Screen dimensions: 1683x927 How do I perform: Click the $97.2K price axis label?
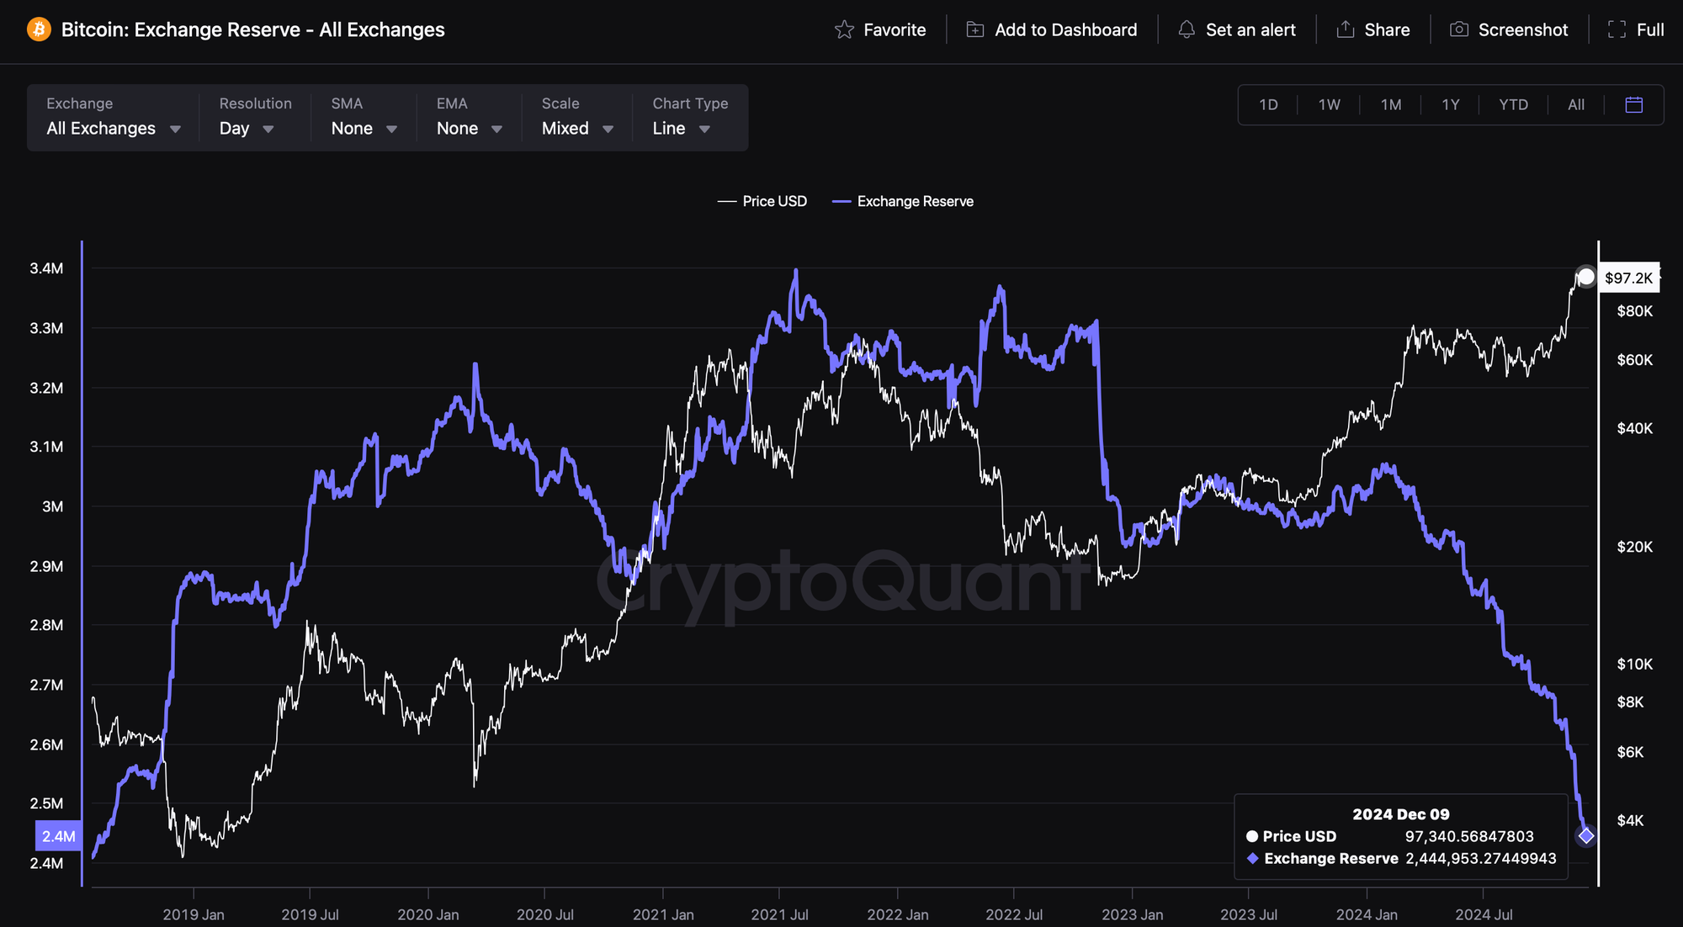(1628, 278)
